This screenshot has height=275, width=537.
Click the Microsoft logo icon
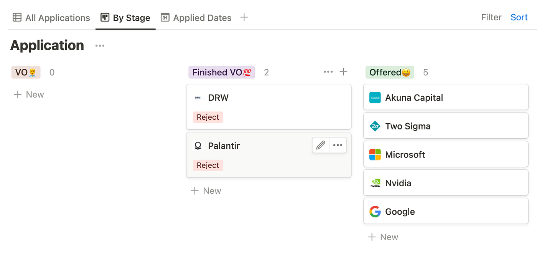click(x=375, y=154)
